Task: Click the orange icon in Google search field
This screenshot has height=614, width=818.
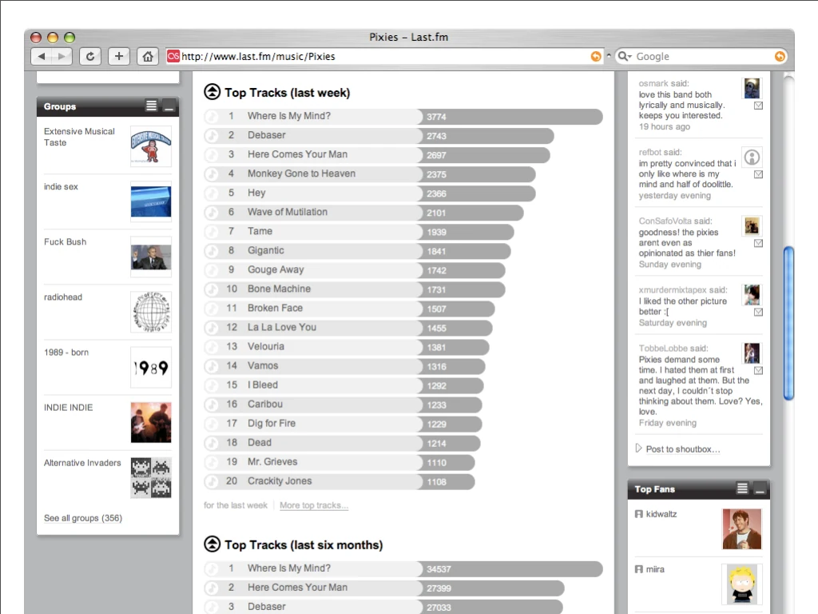Action: 780,57
